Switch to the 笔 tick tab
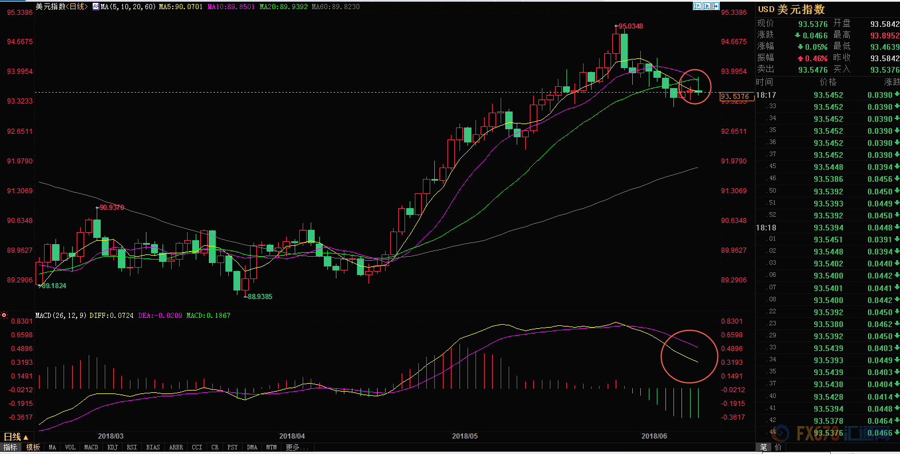900x454 pixels. (x=763, y=447)
